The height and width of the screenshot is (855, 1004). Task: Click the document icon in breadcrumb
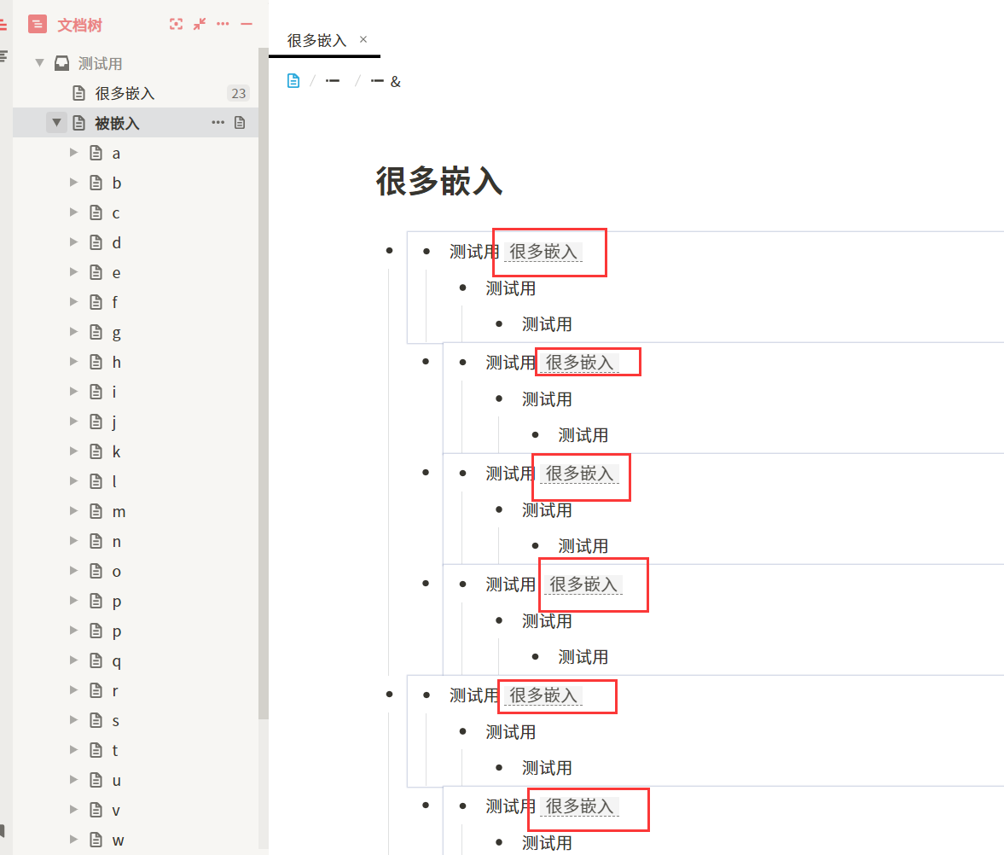(293, 81)
